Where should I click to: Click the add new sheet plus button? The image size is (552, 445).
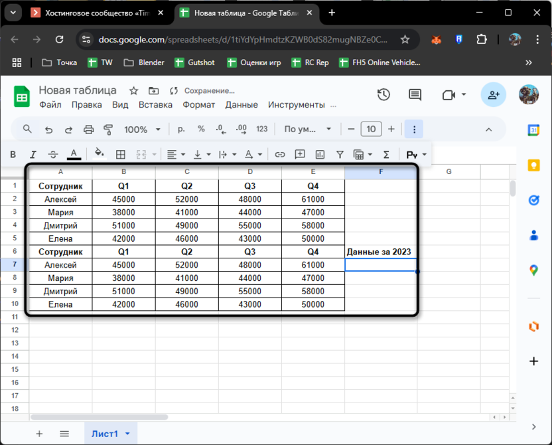(x=39, y=434)
